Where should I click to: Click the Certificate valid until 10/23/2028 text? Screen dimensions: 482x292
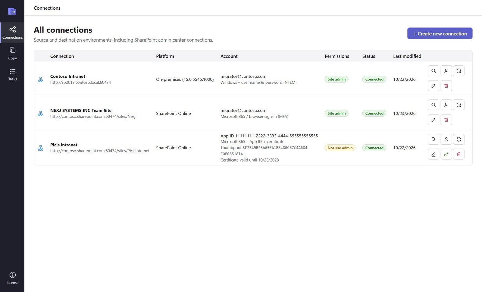coord(249,160)
